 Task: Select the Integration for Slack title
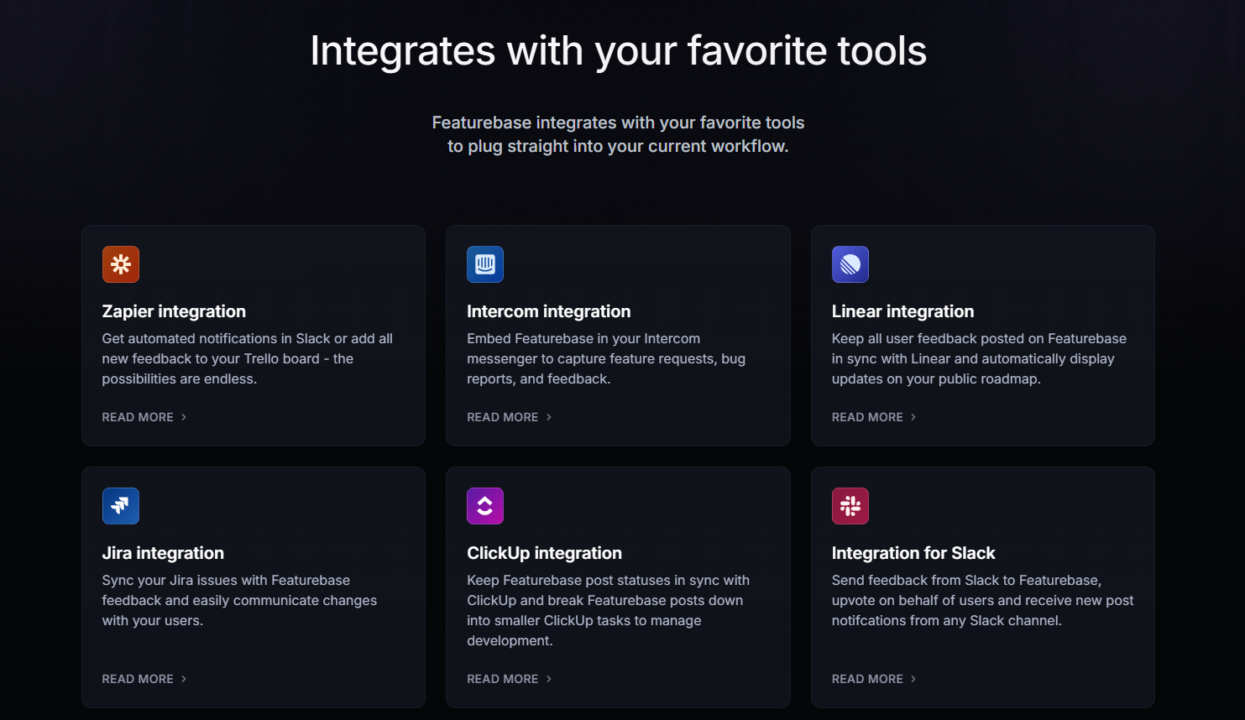[x=913, y=553]
